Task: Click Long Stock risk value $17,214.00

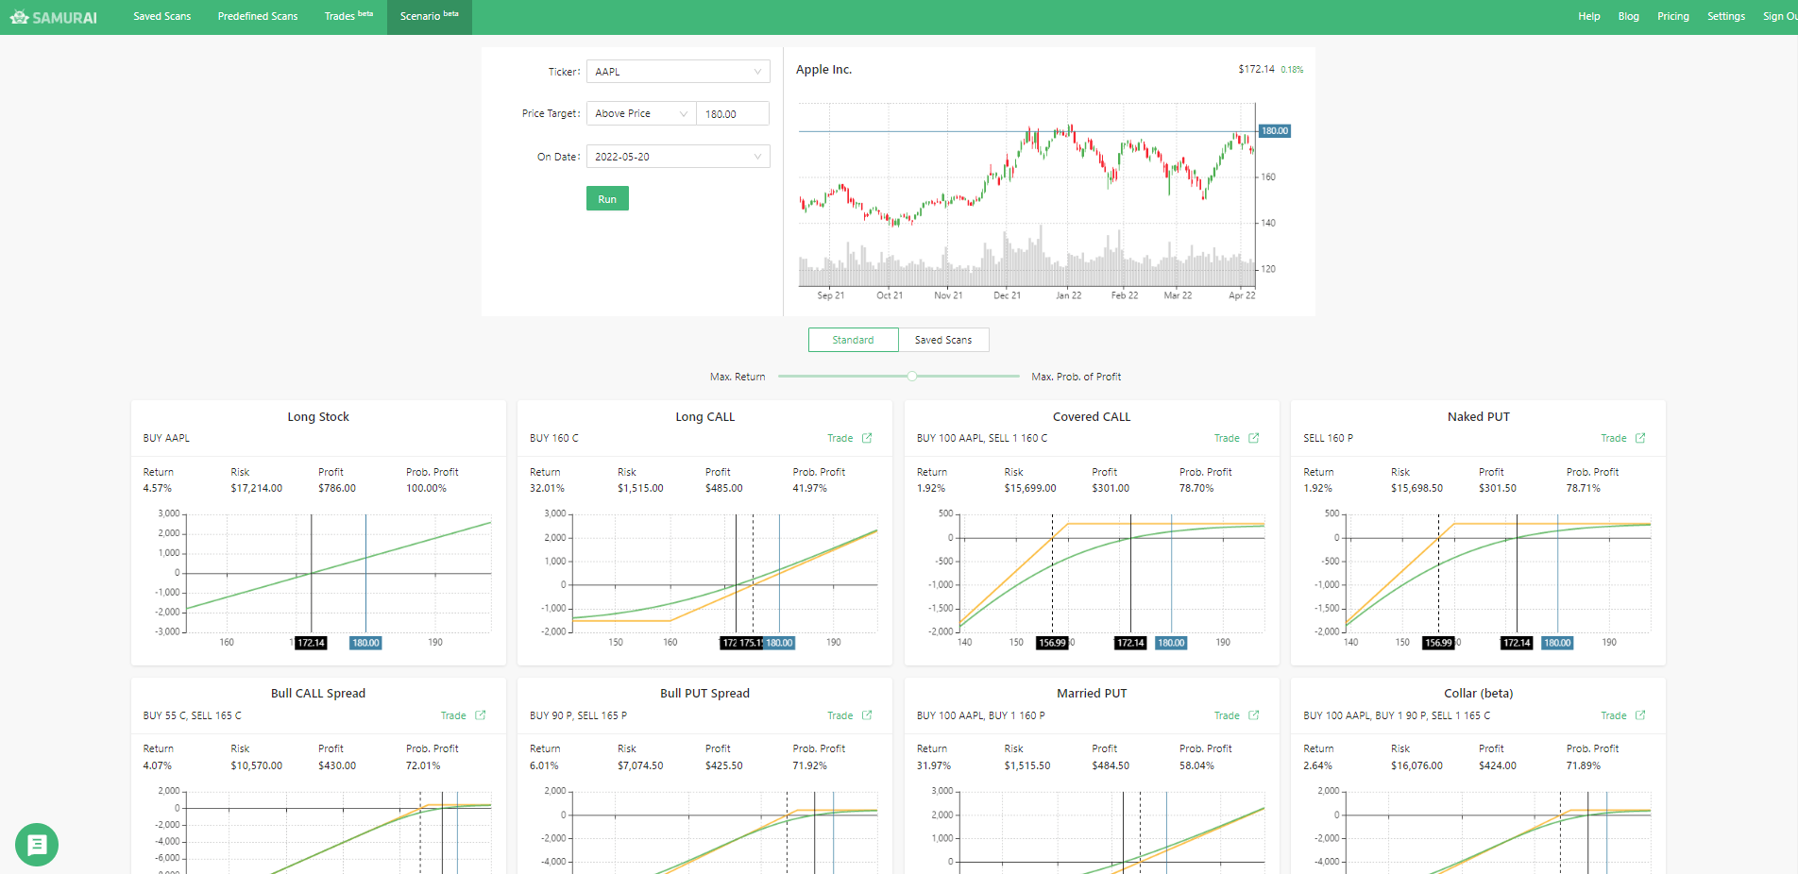Action: click(x=257, y=489)
